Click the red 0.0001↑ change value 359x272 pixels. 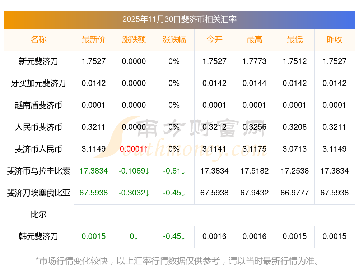pyautogui.click(x=134, y=149)
